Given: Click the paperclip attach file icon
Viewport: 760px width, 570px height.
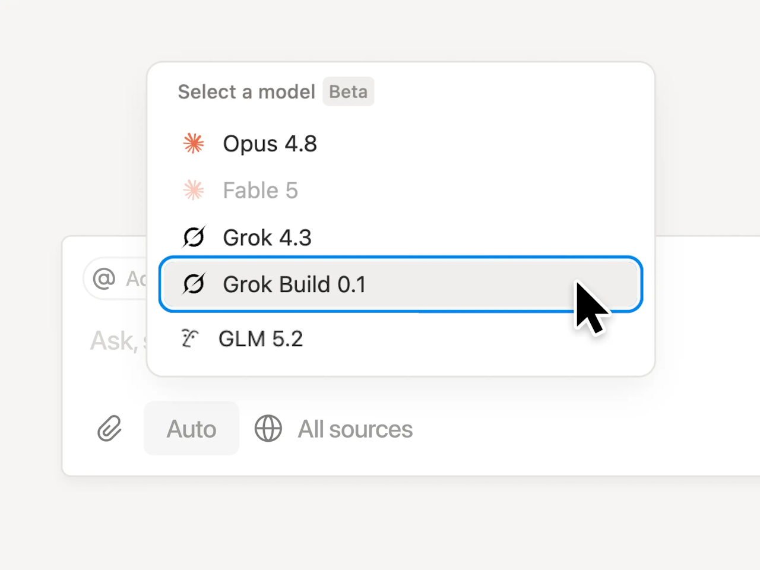Looking at the screenshot, I should click(x=110, y=429).
